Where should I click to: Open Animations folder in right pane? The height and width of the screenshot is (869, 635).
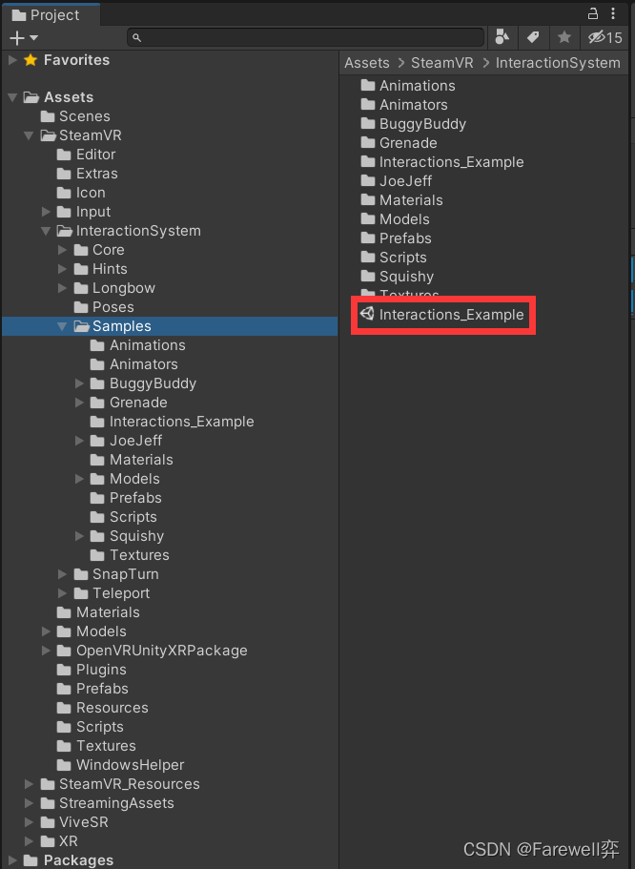click(x=408, y=86)
